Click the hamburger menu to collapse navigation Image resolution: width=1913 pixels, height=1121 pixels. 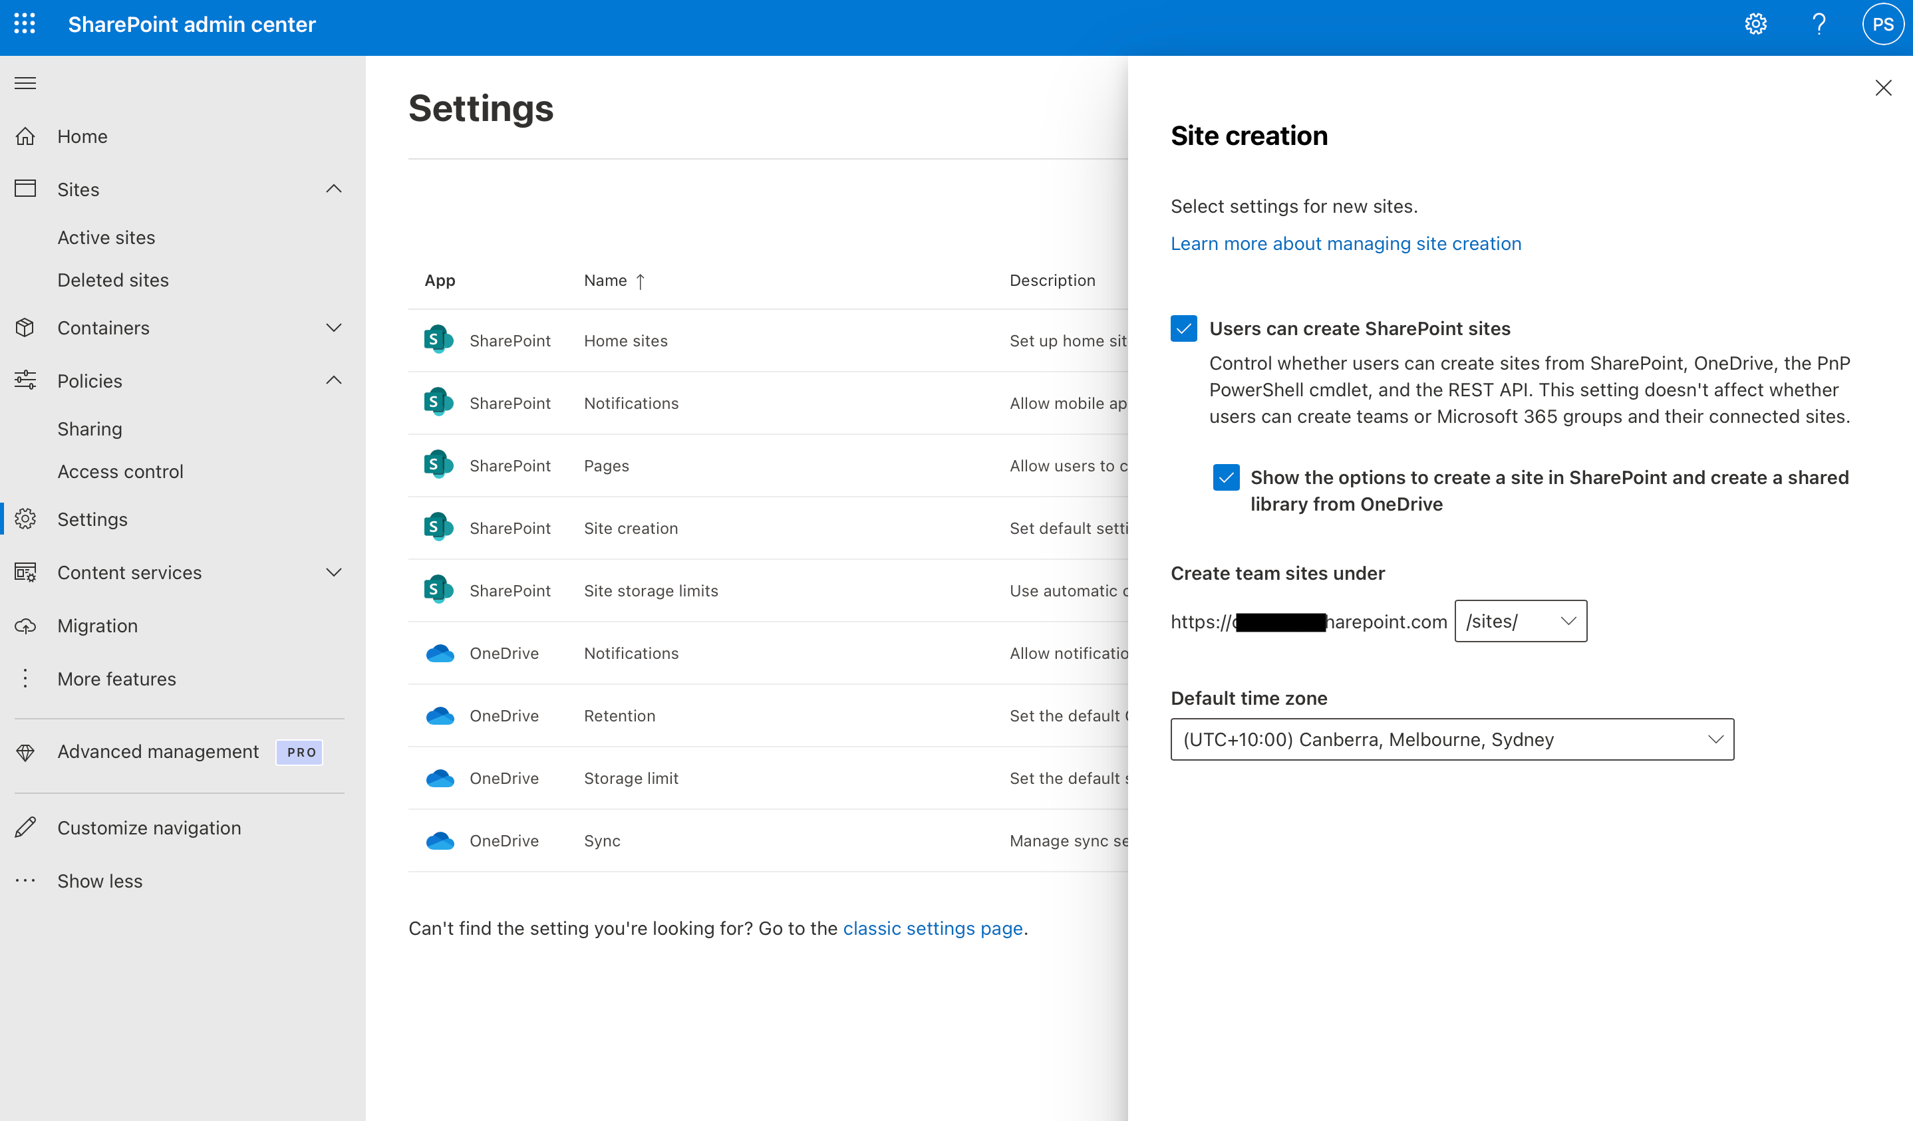[x=25, y=82]
